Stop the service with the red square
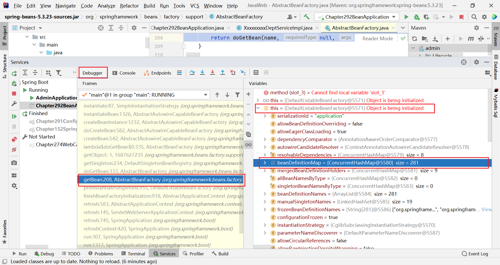 click(x=14, y=94)
